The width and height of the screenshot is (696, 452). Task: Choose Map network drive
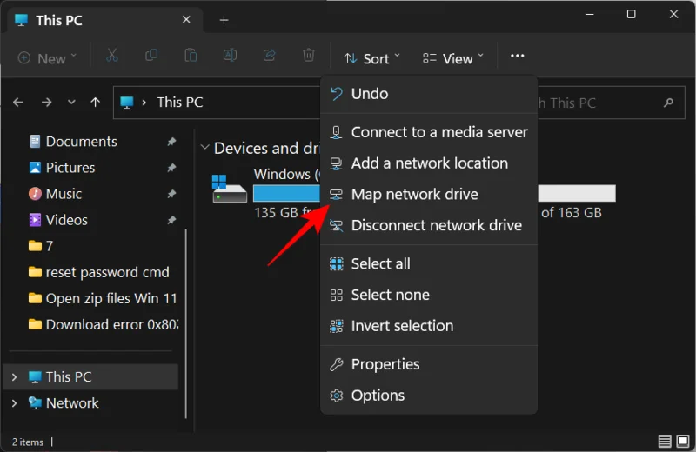pos(429,195)
